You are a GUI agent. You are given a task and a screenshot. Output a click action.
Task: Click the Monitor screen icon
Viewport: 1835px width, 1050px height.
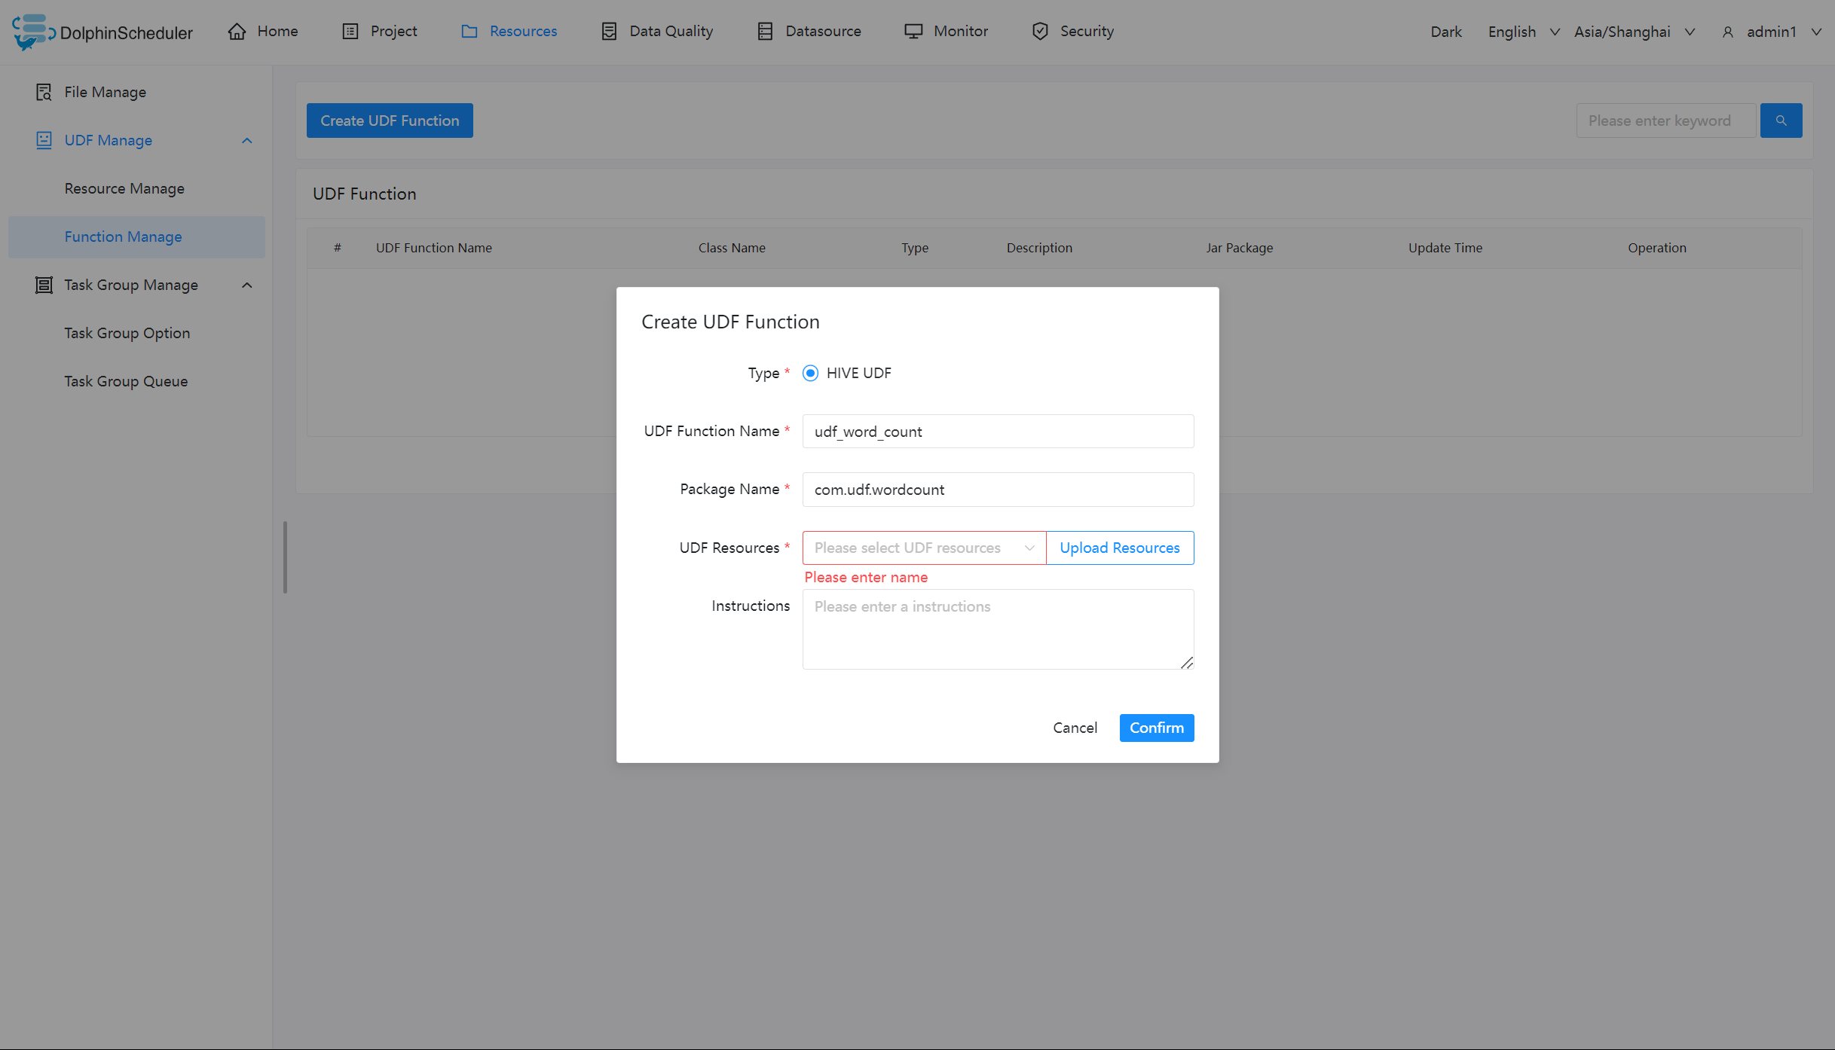tap(913, 32)
